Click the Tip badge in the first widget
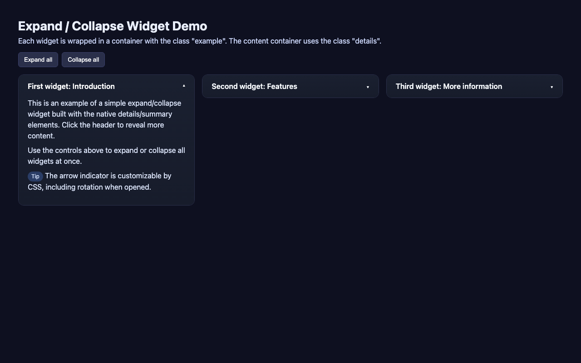The width and height of the screenshot is (581, 363). (35, 177)
